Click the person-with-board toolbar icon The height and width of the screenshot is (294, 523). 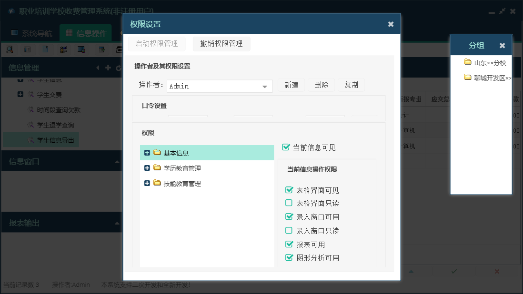click(x=64, y=49)
